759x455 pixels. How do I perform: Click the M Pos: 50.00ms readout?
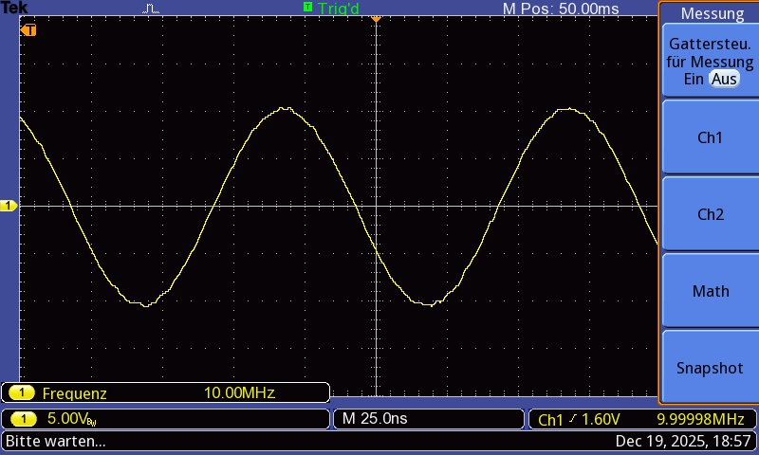click(x=561, y=9)
